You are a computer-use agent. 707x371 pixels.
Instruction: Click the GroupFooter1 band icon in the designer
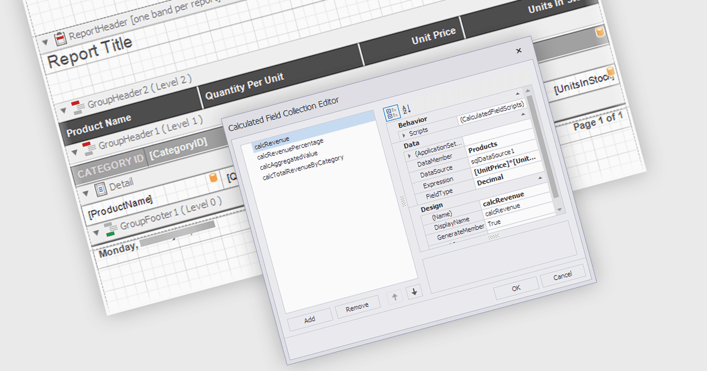point(110,230)
